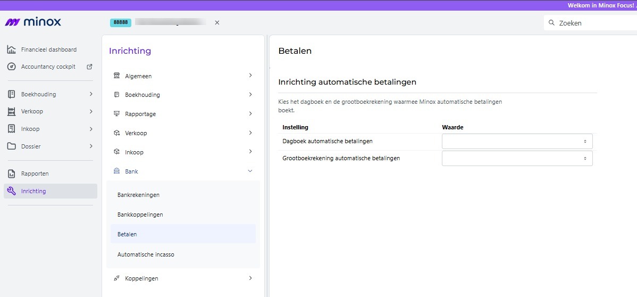This screenshot has width=637, height=297.
Task: Click the Koppelingen plug icon
Action: (x=116, y=278)
